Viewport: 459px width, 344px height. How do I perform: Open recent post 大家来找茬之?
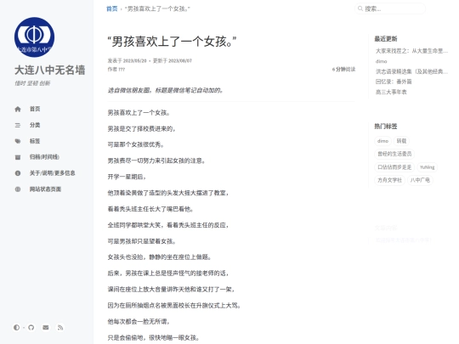pyautogui.click(x=411, y=51)
